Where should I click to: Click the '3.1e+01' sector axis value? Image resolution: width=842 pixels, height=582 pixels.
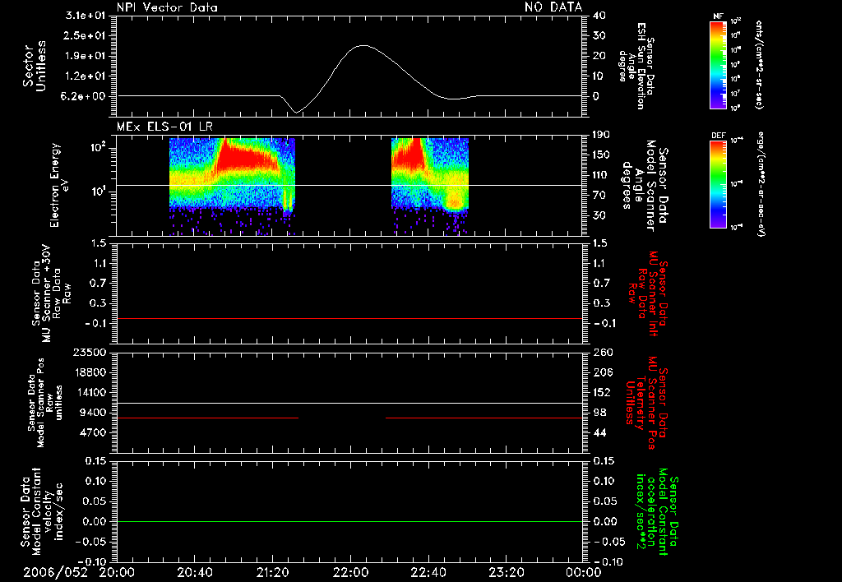(86, 16)
